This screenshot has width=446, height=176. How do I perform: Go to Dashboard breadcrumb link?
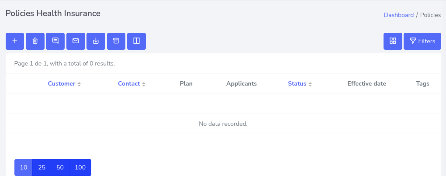pos(398,15)
